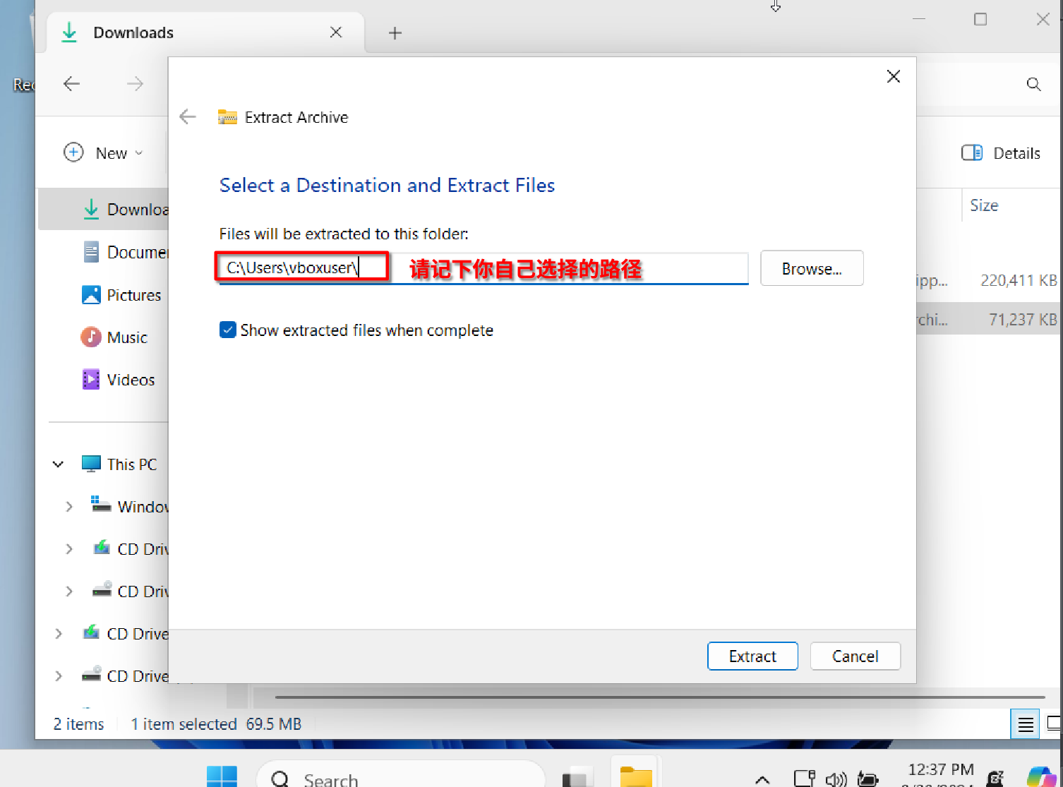
Task: Open the Videos folder in sidebar
Action: pyautogui.click(x=131, y=380)
